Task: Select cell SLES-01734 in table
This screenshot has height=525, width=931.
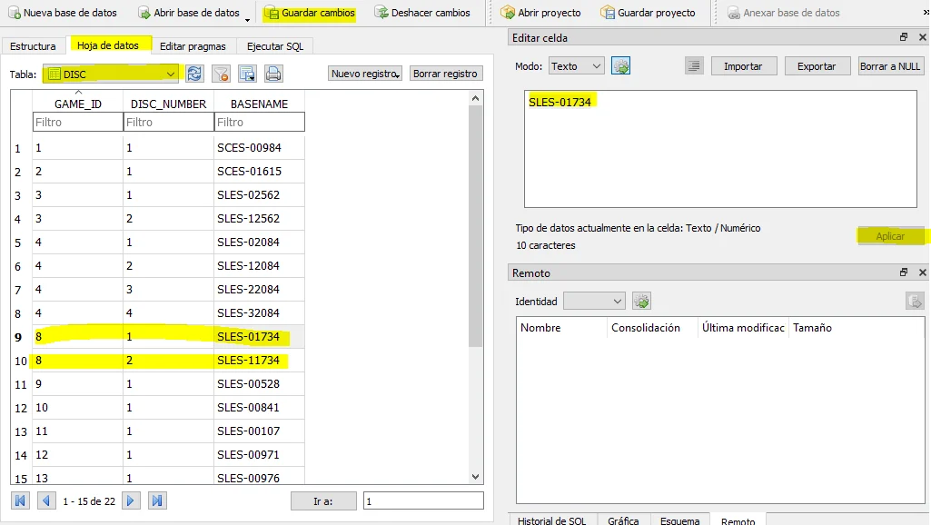Action: coord(260,337)
